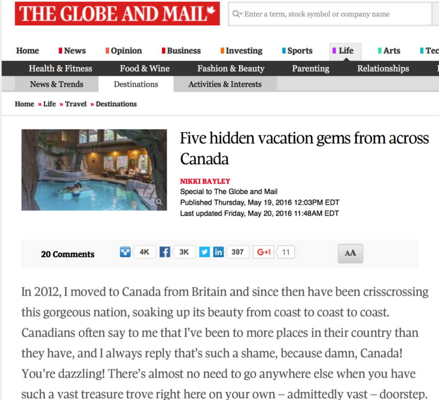This screenshot has width=439, height=400.
Task: Share article on LinkedIn icon
Action: point(218,252)
